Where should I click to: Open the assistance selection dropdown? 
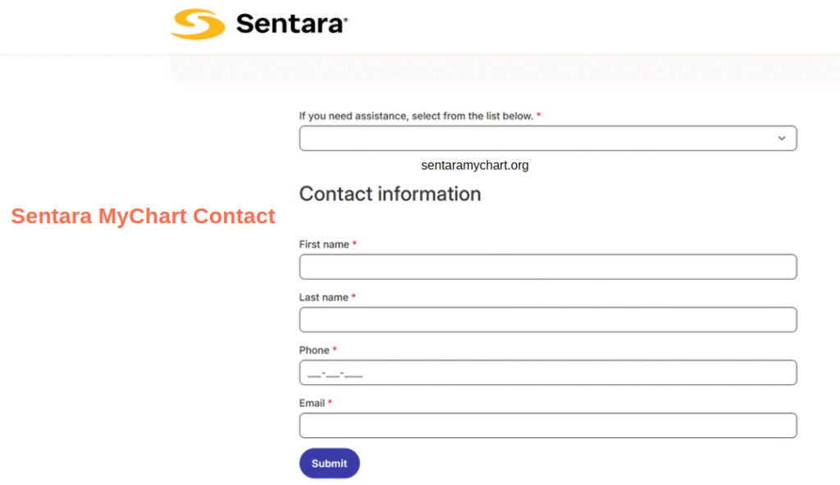tap(548, 138)
